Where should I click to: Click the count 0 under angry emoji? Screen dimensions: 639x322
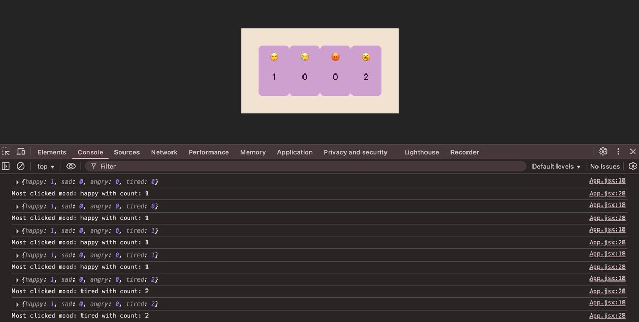coord(335,77)
